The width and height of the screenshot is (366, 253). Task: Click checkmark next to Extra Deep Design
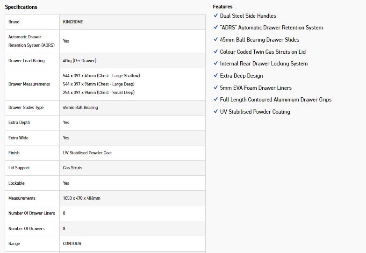(215, 75)
